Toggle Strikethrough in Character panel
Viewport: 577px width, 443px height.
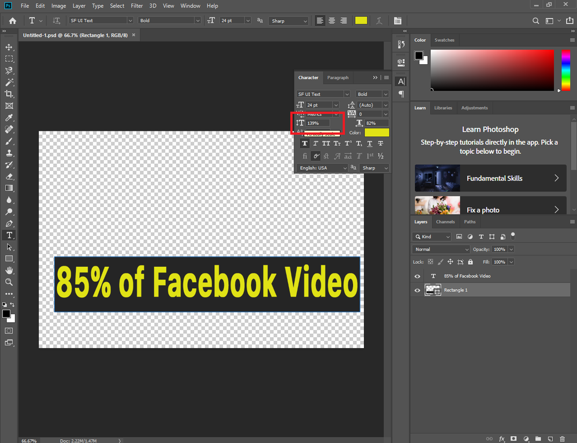click(381, 143)
